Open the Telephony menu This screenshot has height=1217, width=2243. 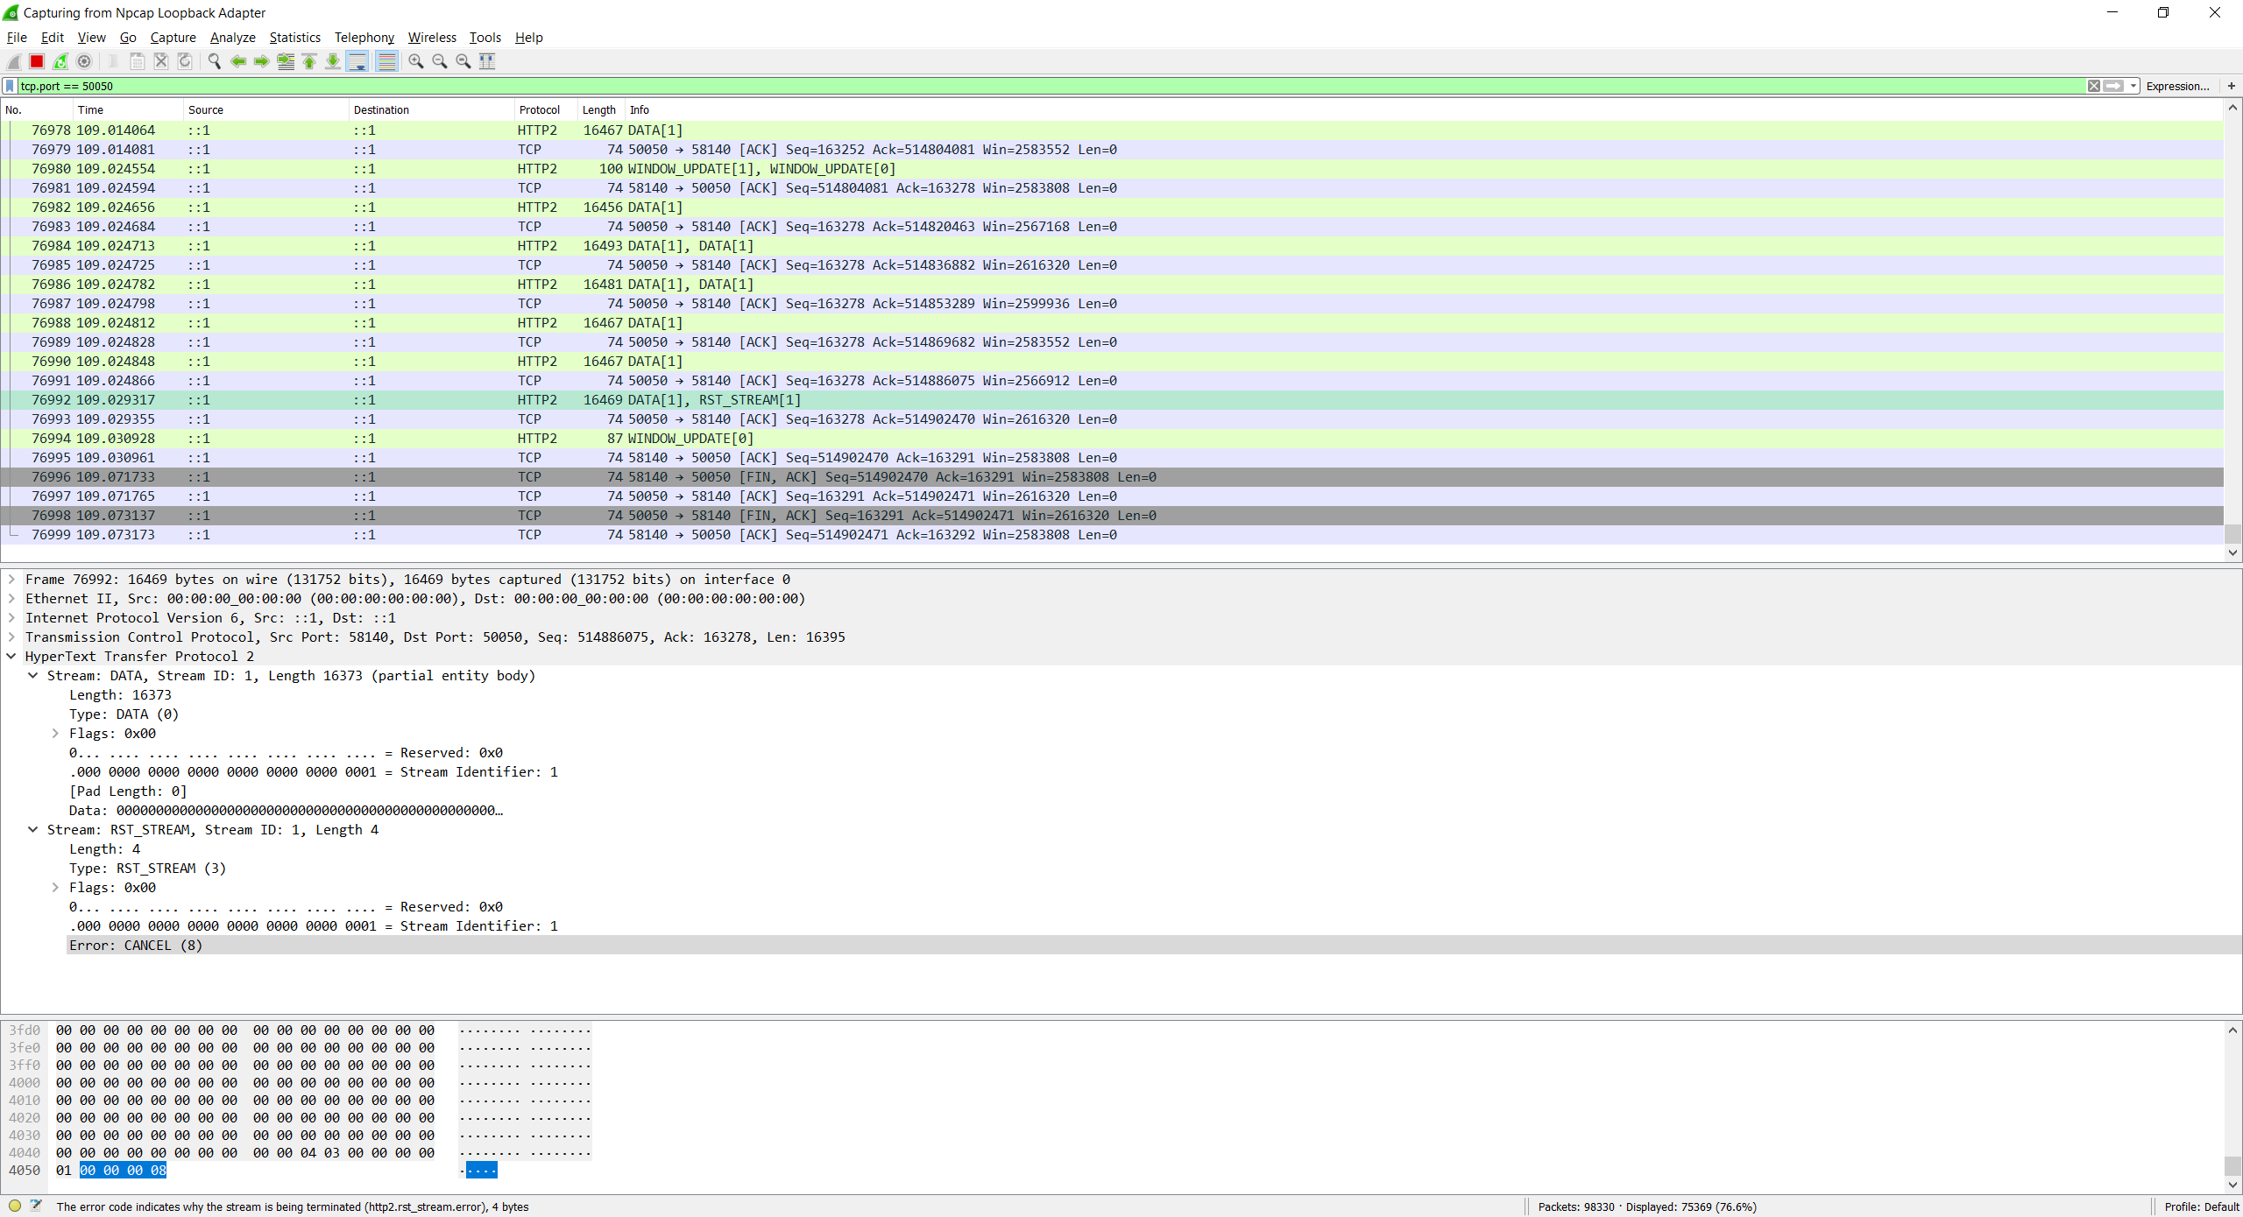[364, 37]
